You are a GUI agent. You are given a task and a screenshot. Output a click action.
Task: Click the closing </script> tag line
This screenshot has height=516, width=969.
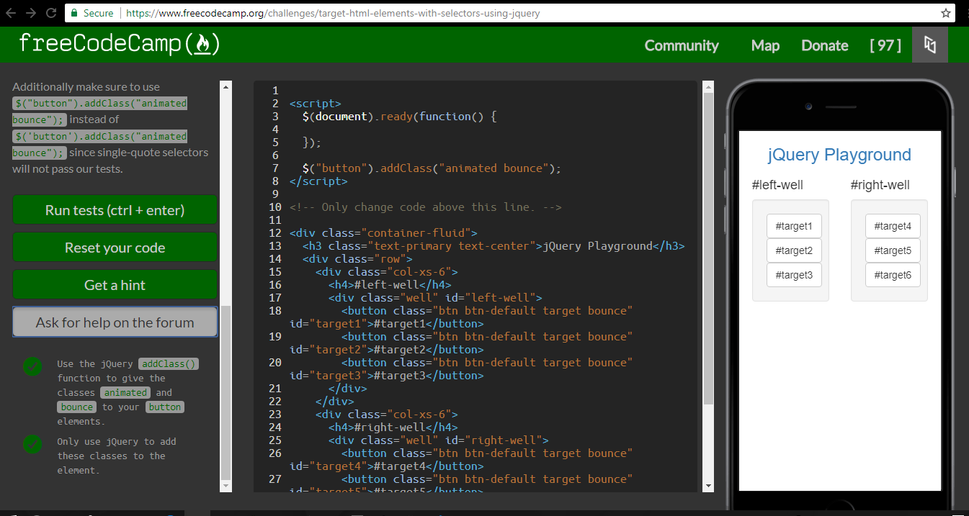318,181
